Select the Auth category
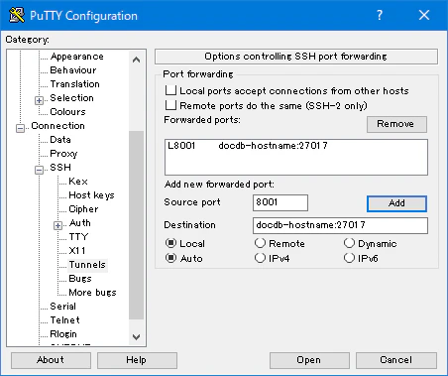The height and width of the screenshot is (376, 448). pyautogui.click(x=79, y=223)
